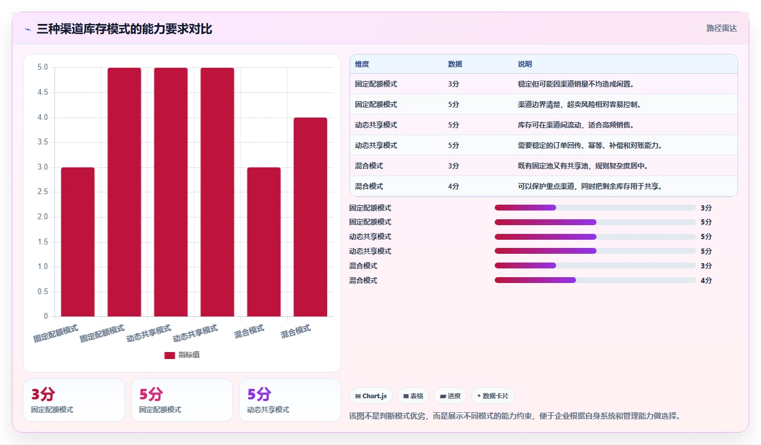Click the title 三种渠道库存模式的能力要求对比
Viewport: 761px width, 445px height.
(x=124, y=29)
